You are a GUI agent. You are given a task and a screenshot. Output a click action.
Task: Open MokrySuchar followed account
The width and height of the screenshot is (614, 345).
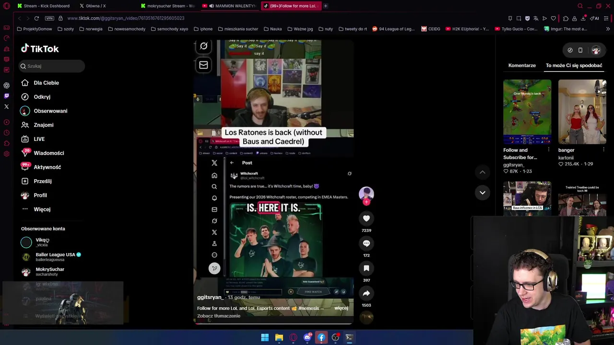[x=43, y=272]
